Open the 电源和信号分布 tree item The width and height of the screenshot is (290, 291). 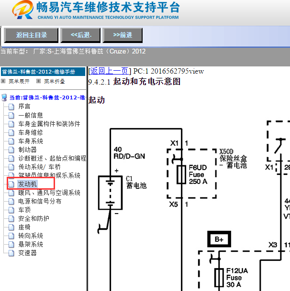pyautogui.click(x=40, y=201)
